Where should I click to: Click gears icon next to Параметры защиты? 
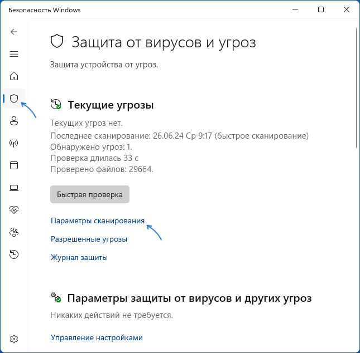[x=56, y=297]
